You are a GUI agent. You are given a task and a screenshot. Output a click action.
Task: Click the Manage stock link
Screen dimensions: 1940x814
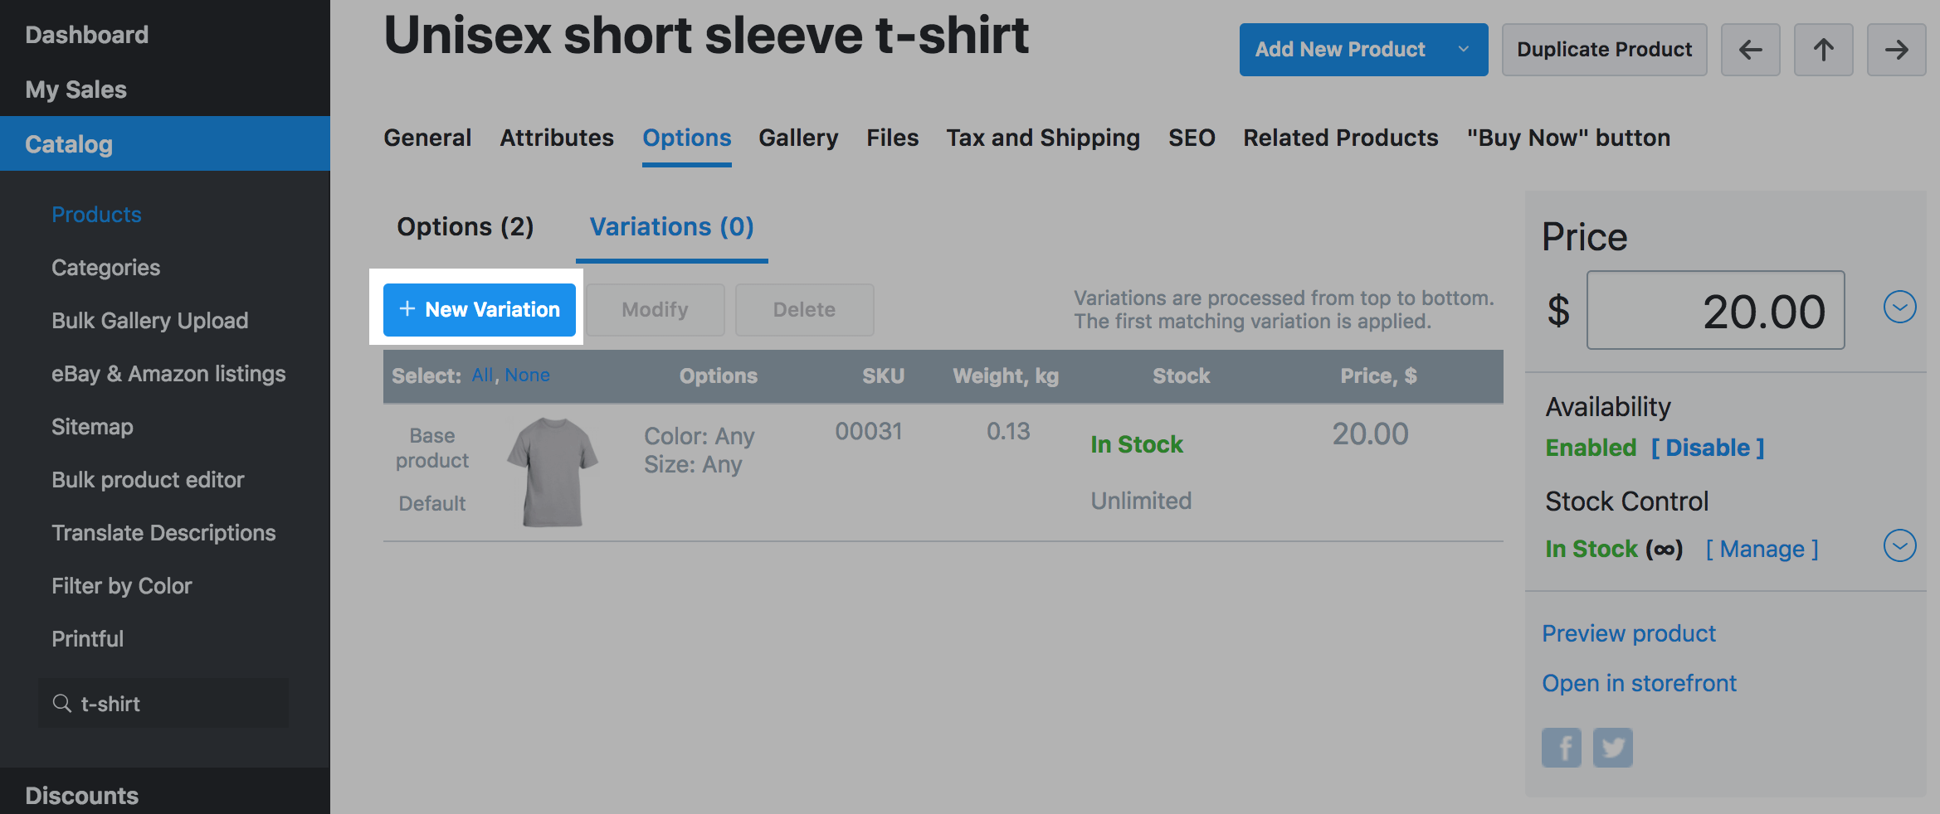(1762, 549)
